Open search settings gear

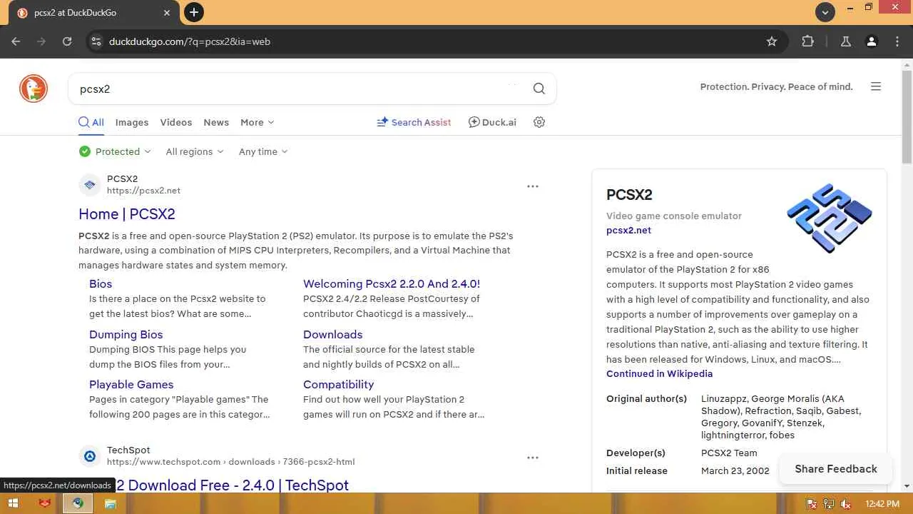[539, 122]
